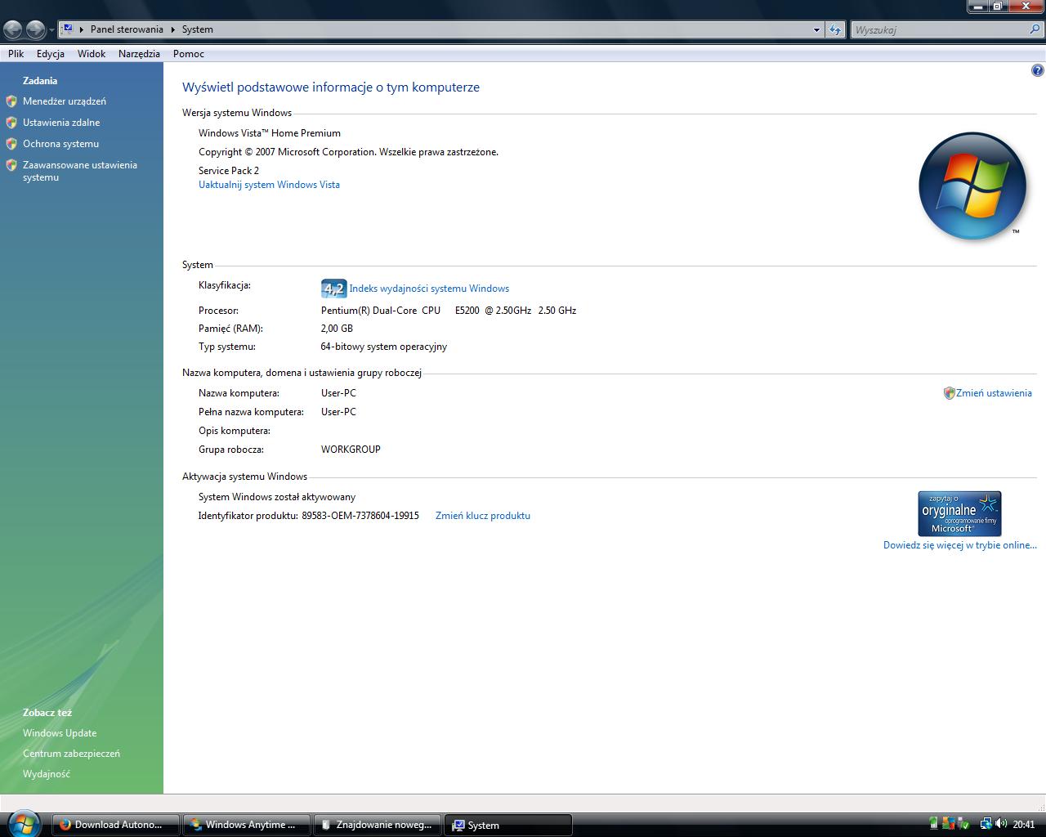Image resolution: width=1046 pixels, height=837 pixels.
Task: Click the shield icon next to Zmień ustawienia
Action: pos(949,393)
